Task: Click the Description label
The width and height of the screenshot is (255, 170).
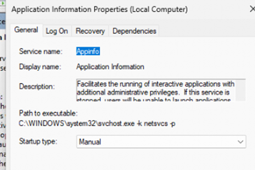Action: pos(37,86)
